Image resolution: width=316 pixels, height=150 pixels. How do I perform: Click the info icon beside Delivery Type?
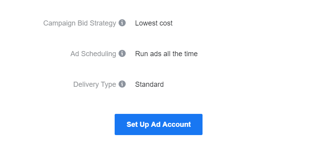pos(122,84)
